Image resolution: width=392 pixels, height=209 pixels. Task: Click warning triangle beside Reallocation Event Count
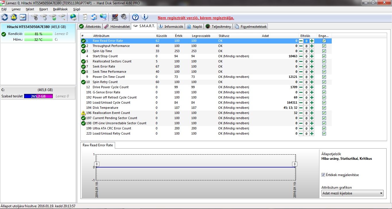coord(83,113)
